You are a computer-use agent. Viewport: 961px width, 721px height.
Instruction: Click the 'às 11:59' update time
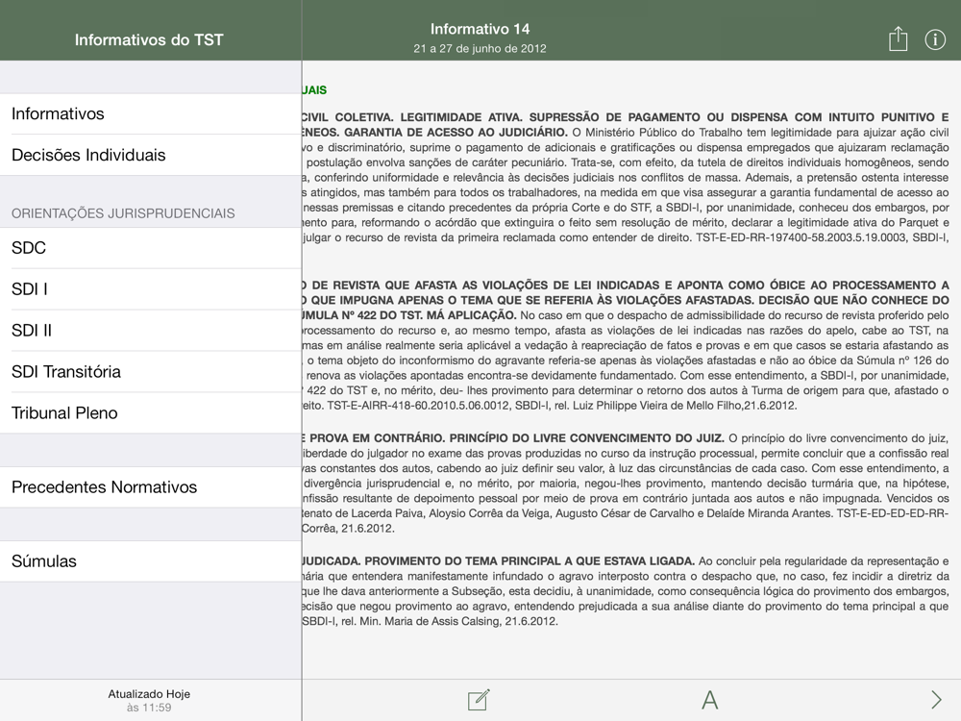point(149,708)
